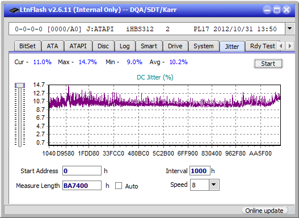This screenshot has height=218, width=299.
Task: Click the Cur value 11.0%
Action: point(43,62)
